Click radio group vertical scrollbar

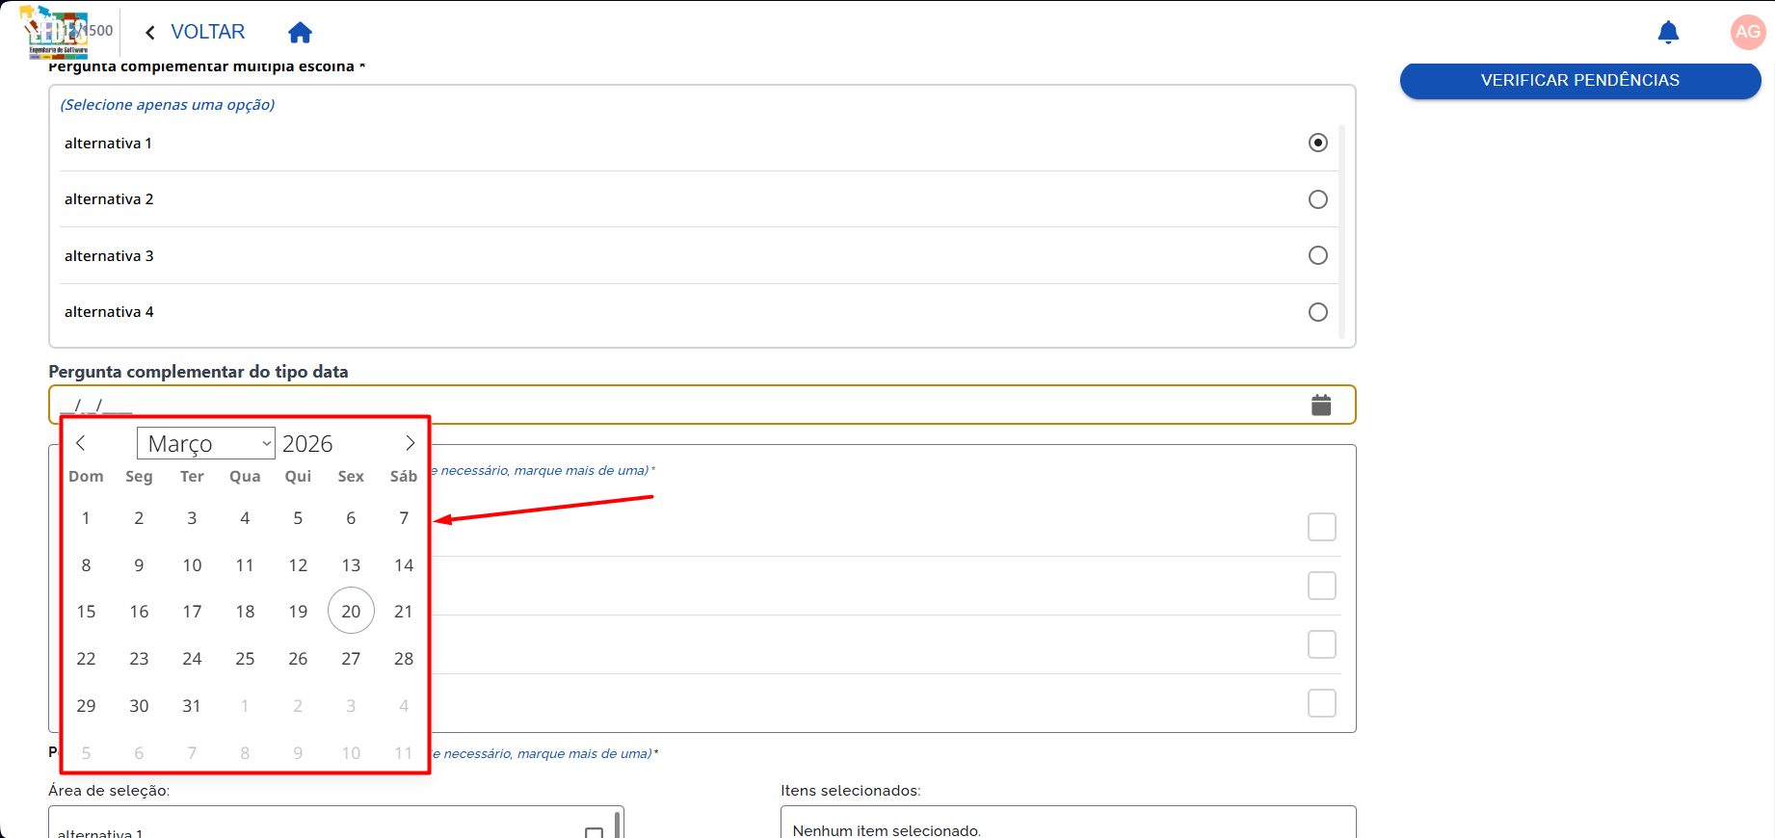1341,231
